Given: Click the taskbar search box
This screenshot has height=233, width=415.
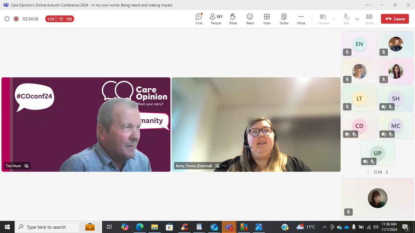Looking at the screenshot, I should 59,227.
